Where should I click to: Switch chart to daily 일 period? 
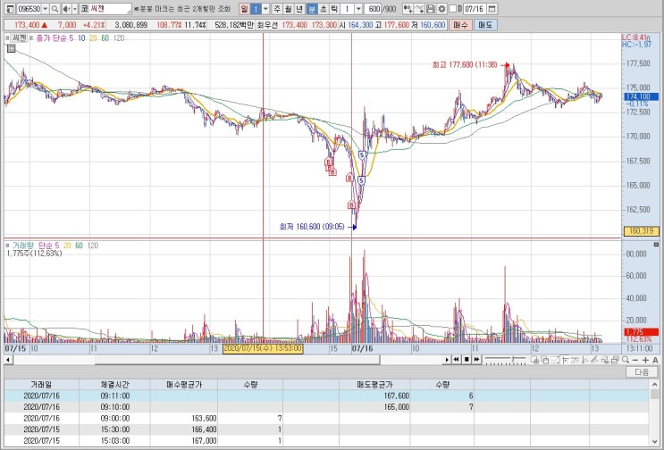[x=244, y=9]
